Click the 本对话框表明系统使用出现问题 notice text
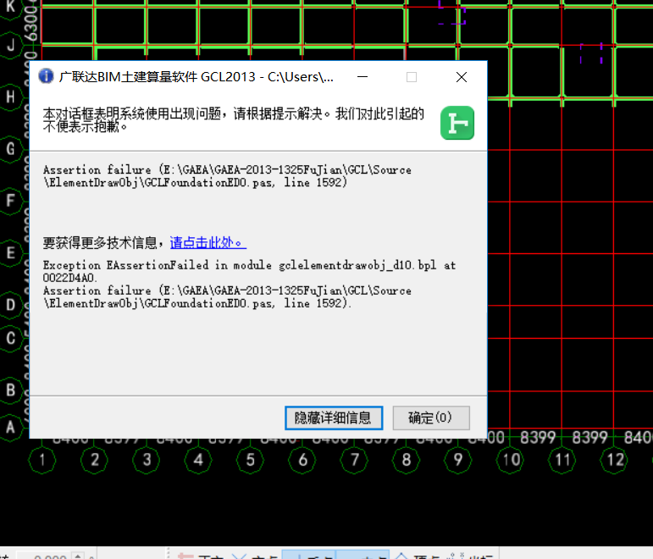Viewport: 653px width, 559px height. [233, 119]
